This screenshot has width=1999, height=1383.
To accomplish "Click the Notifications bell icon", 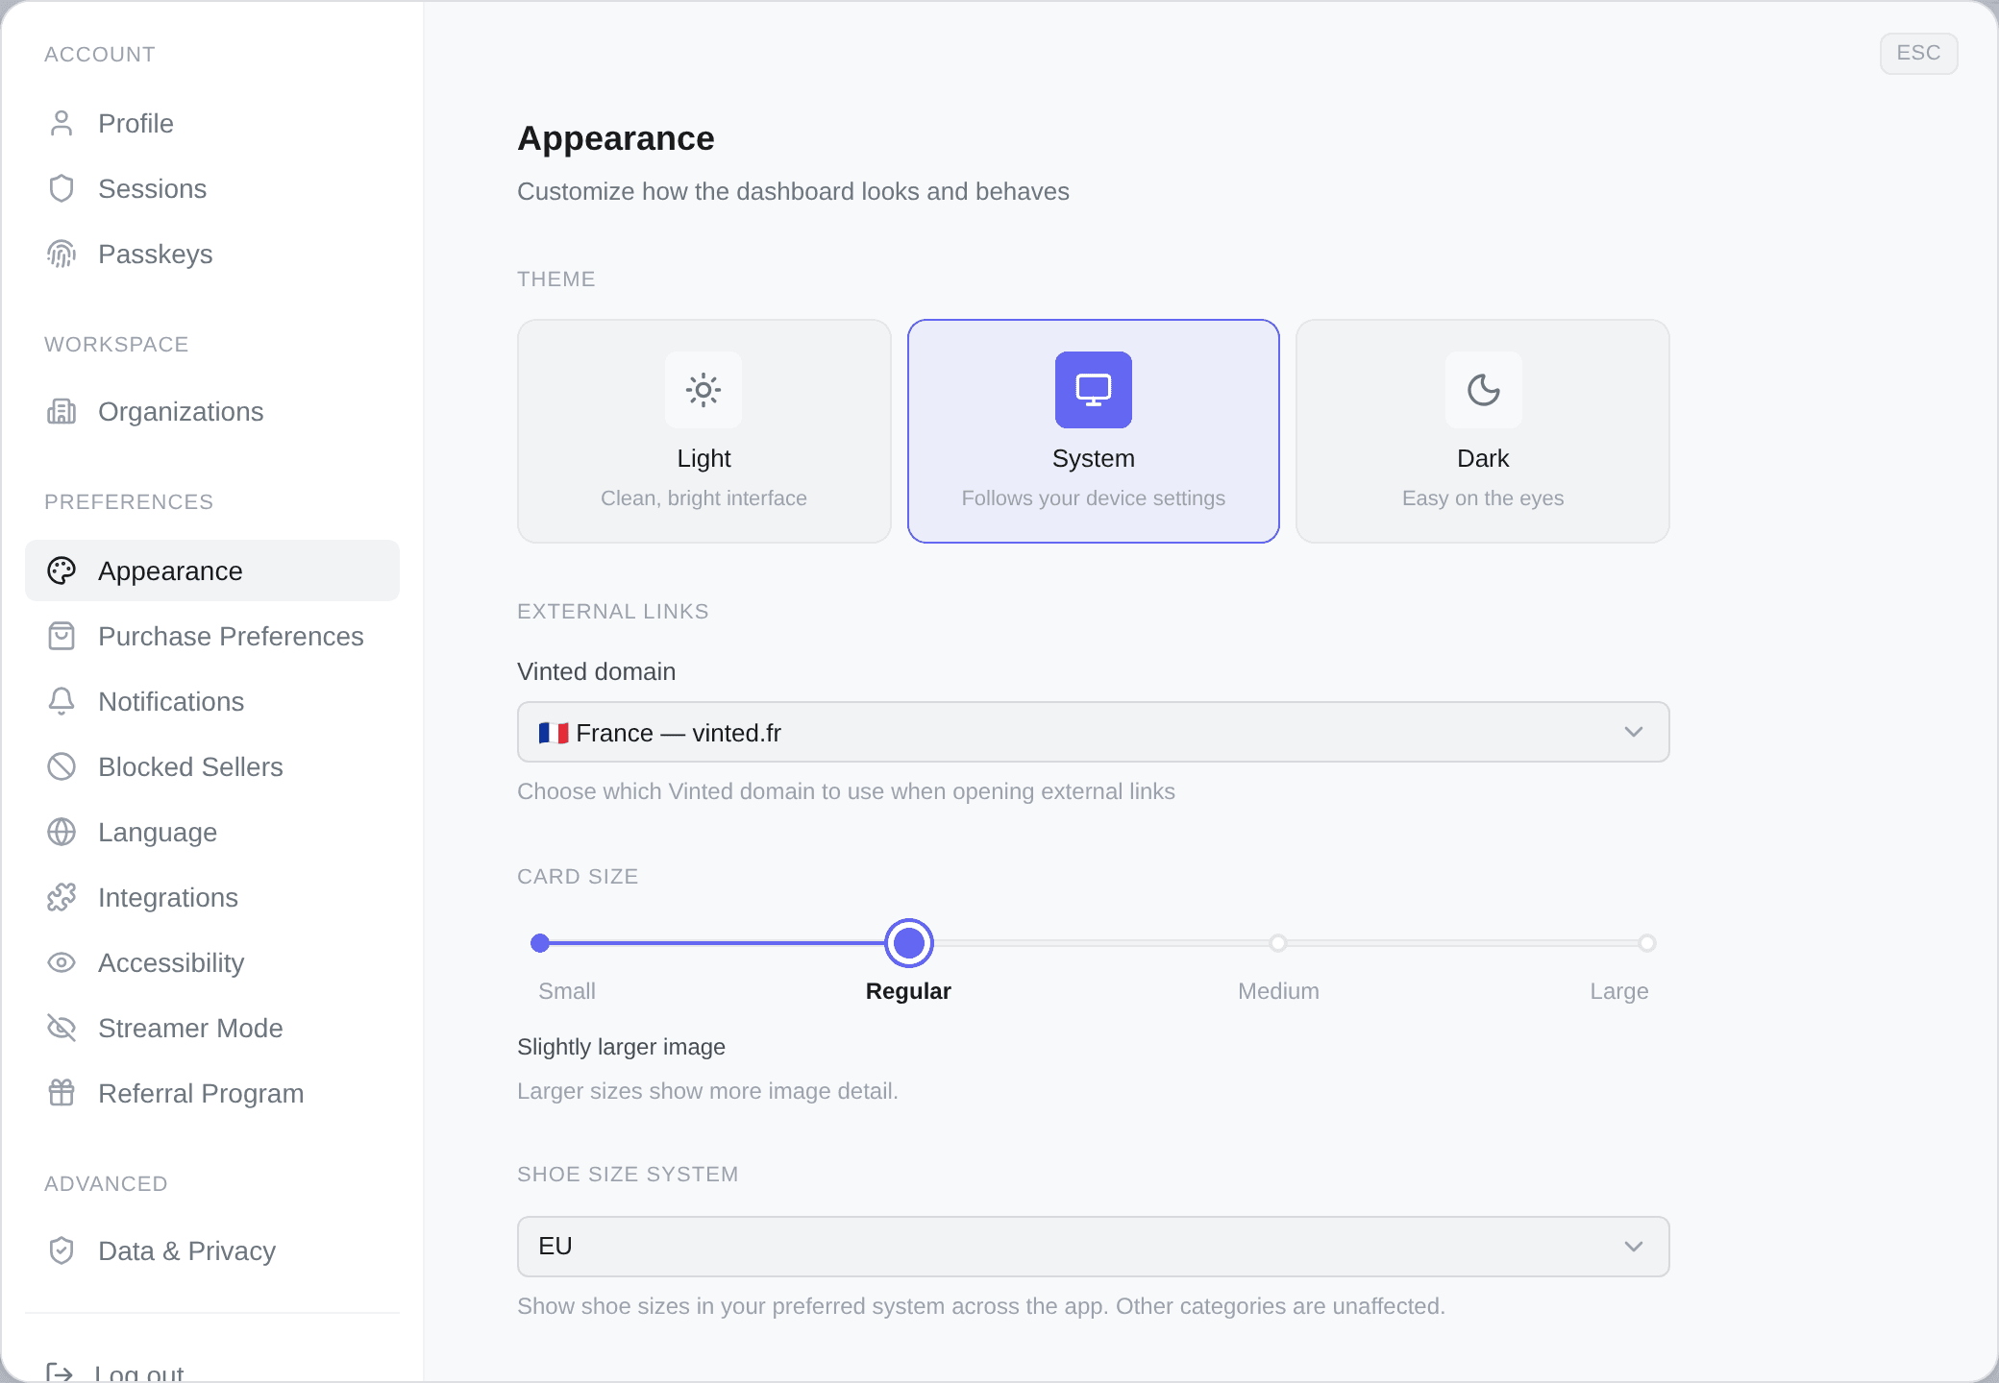I will (62, 702).
